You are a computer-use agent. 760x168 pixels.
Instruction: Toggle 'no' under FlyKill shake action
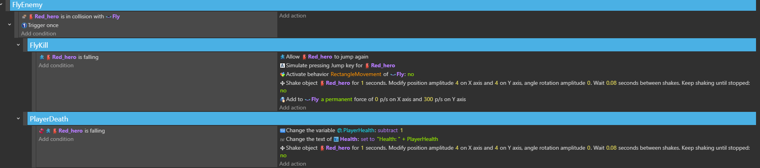pos(283,91)
